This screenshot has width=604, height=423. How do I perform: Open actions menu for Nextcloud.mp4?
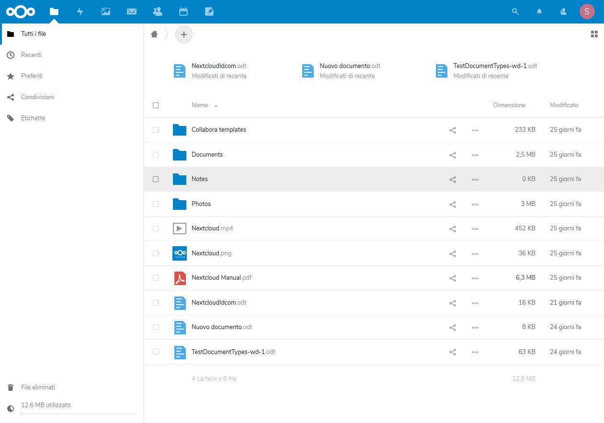tap(475, 229)
